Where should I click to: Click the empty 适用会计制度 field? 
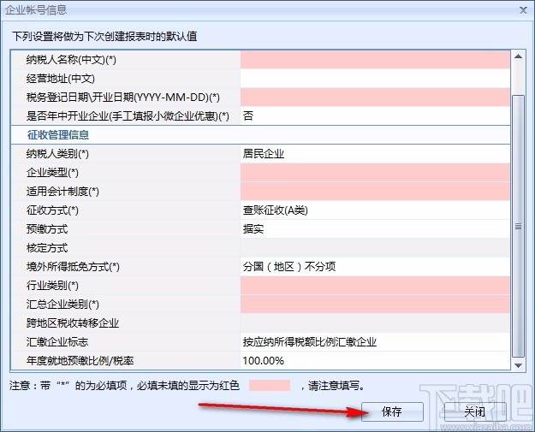(375, 192)
